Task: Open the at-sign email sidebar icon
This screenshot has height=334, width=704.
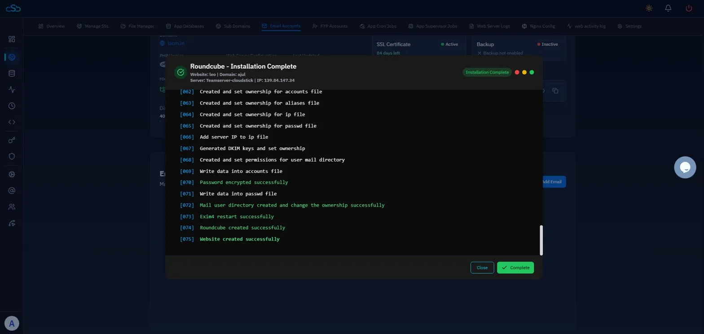Action: pyautogui.click(x=12, y=190)
